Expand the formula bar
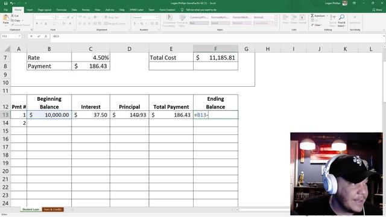The width and height of the screenshot is (386, 217). [384, 36]
